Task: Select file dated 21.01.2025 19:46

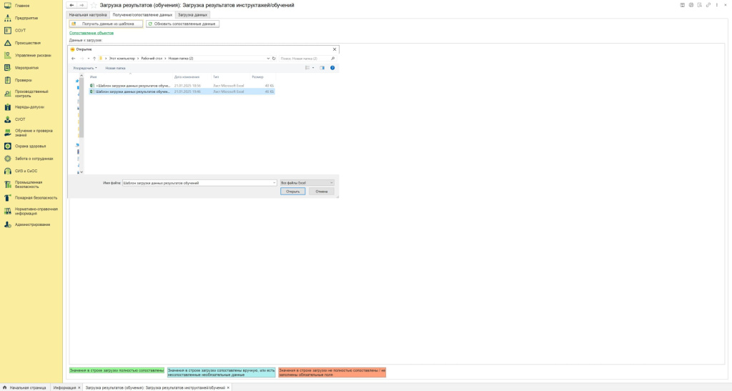Action: (182, 92)
